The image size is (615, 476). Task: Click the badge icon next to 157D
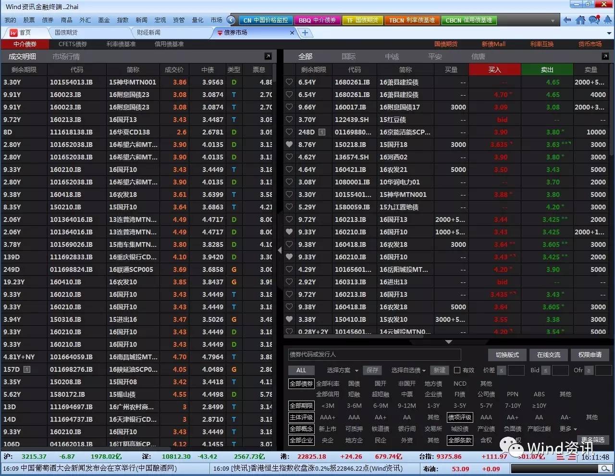pyautogui.click(x=27, y=369)
